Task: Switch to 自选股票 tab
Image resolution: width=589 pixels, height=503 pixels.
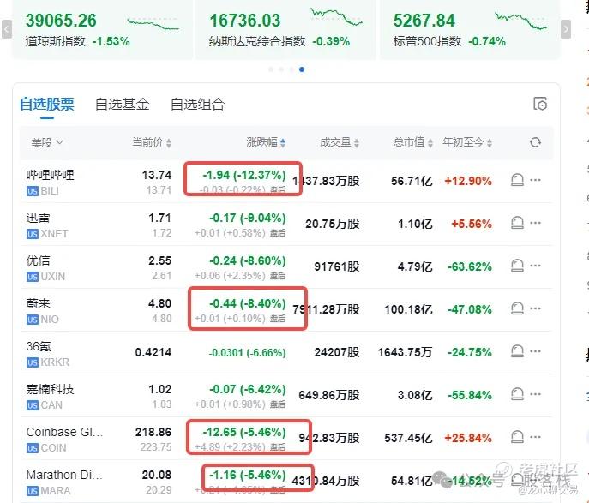Action: [x=47, y=104]
